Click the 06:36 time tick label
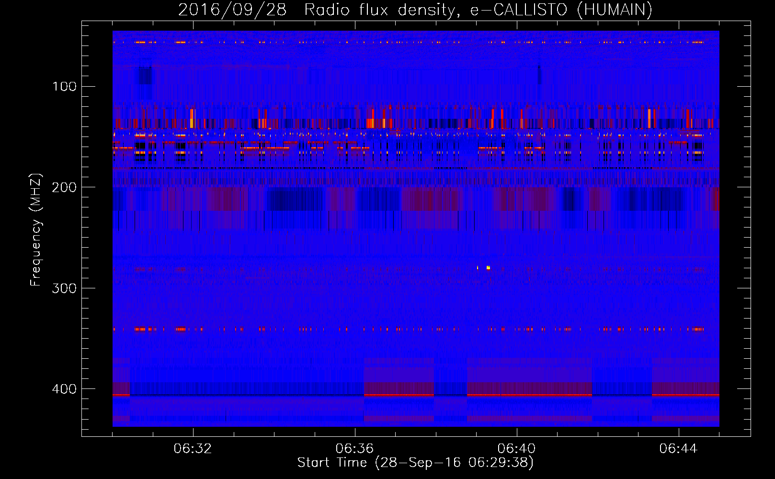775x479 pixels. point(354,449)
